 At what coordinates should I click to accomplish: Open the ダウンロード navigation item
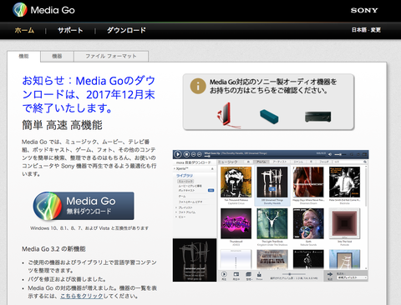click(126, 30)
